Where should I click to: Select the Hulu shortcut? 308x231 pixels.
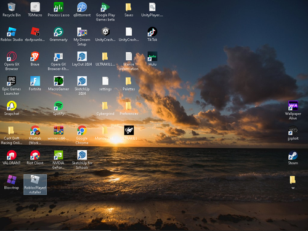[x=152, y=57]
